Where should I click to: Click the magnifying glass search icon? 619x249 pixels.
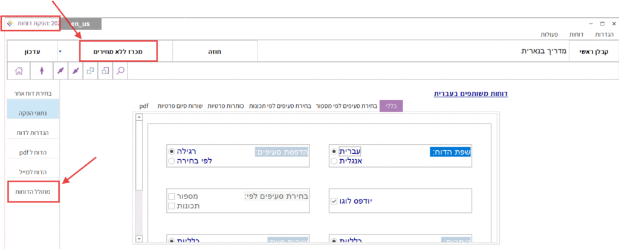121,71
